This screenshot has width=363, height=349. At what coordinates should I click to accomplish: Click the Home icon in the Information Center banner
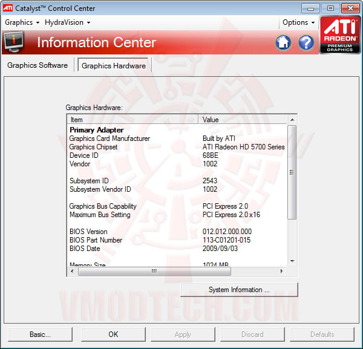click(x=283, y=42)
